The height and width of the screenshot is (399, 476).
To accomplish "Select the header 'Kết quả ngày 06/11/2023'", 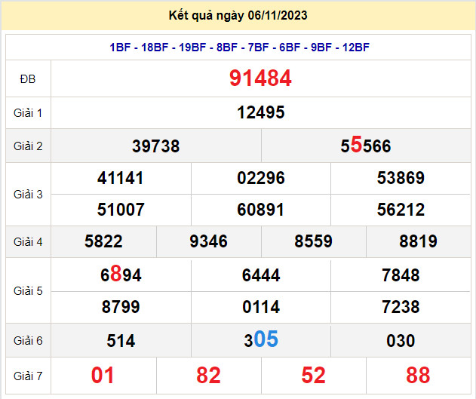I will 238,15.
